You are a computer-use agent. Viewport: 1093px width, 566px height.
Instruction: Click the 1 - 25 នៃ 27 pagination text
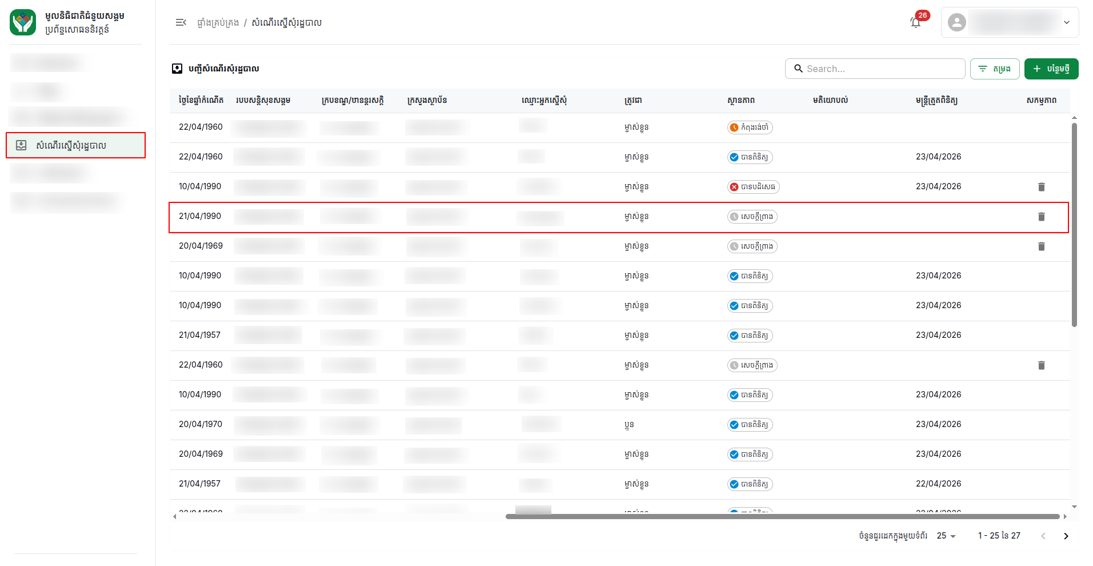click(x=999, y=536)
